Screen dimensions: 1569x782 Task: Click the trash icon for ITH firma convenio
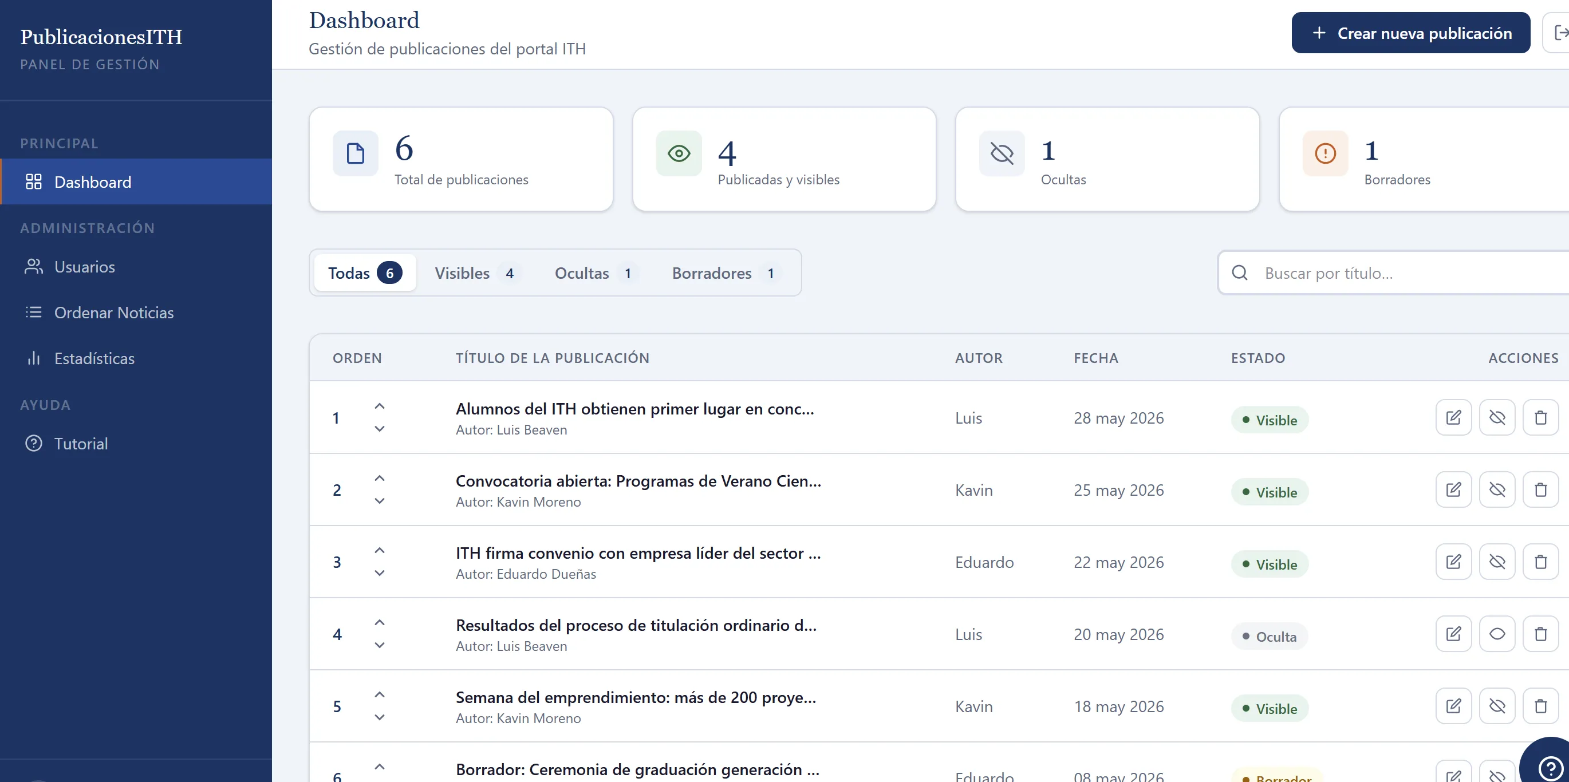(x=1540, y=562)
